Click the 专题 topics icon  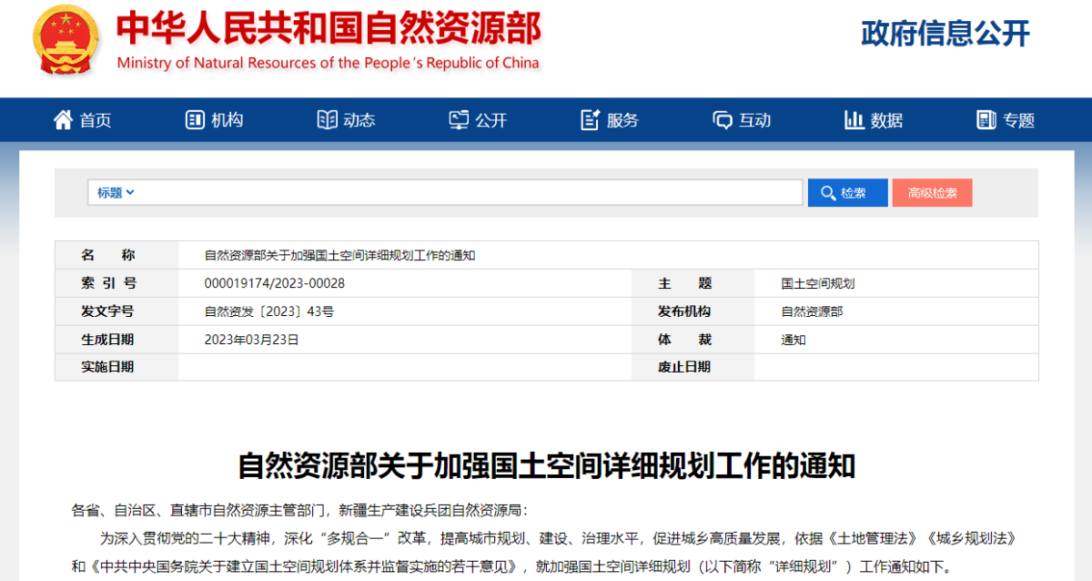[987, 119]
